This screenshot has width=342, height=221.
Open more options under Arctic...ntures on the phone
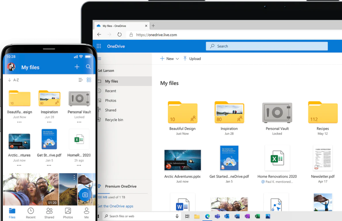pyautogui.click(x=19, y=165)
